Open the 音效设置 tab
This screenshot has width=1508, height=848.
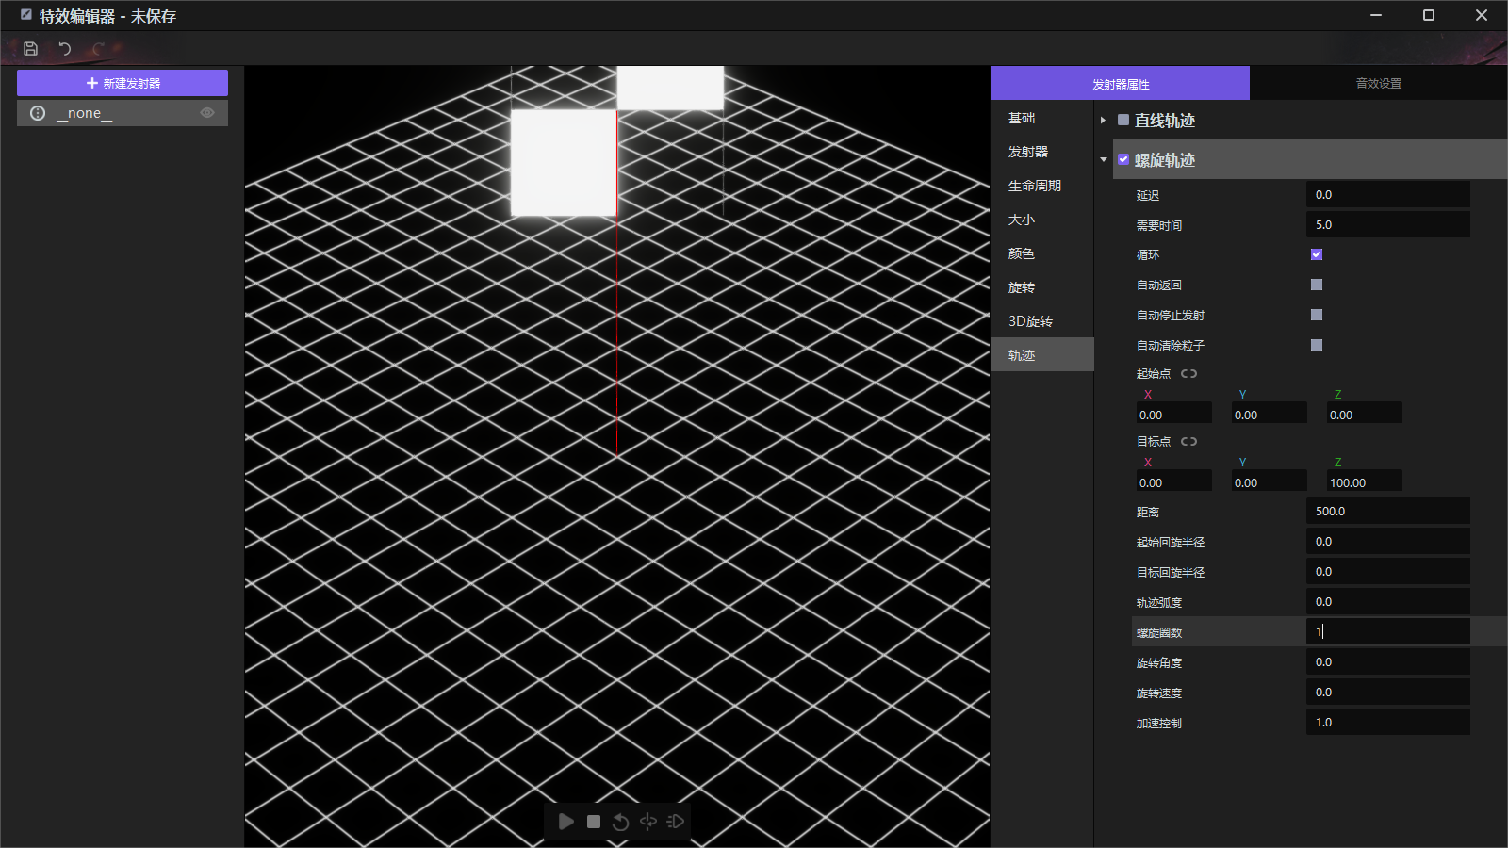click(1379, 83)
